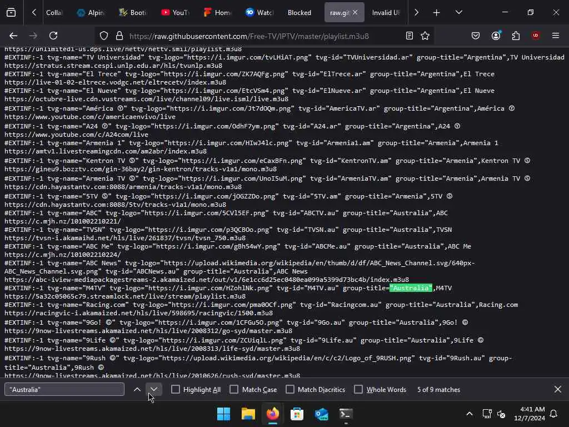Viewport: 569px width, 427px height.
Task: Open Windows Start menu
Action: point(223,414)
